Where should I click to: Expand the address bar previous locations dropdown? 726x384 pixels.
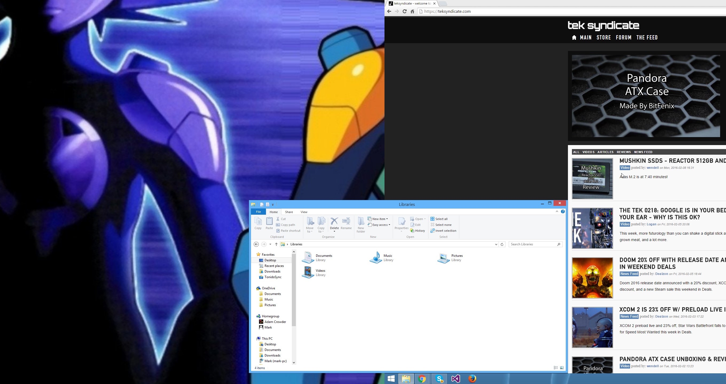click(496, 244)
